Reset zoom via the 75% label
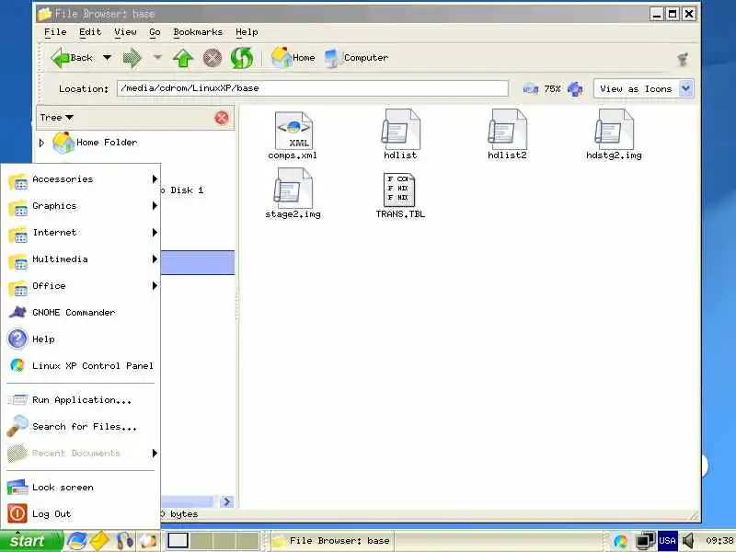The height and width of the screenshot is (552, 736). pos(553,88)
